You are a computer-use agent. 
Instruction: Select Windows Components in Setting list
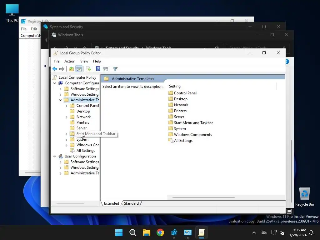(193, 134)
